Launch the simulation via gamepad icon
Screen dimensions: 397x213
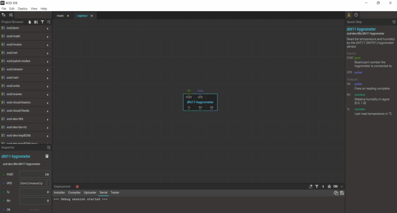[x=335, y=186]
